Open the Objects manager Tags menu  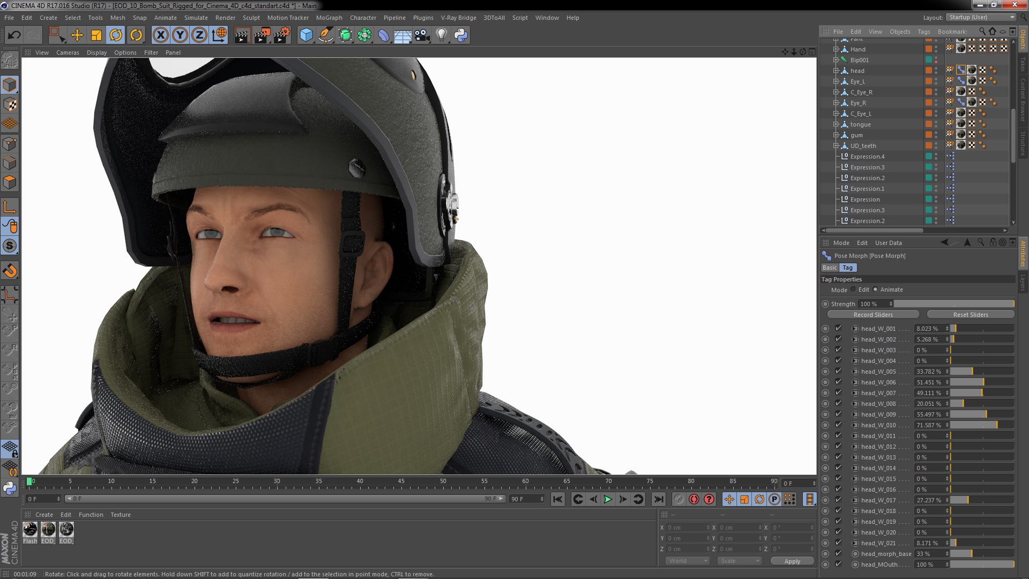point(924,32)
